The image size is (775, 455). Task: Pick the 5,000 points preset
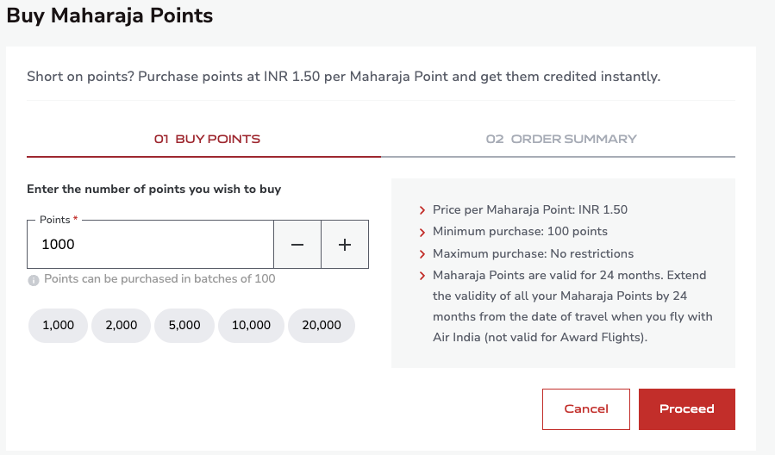[x=184, y=326]
